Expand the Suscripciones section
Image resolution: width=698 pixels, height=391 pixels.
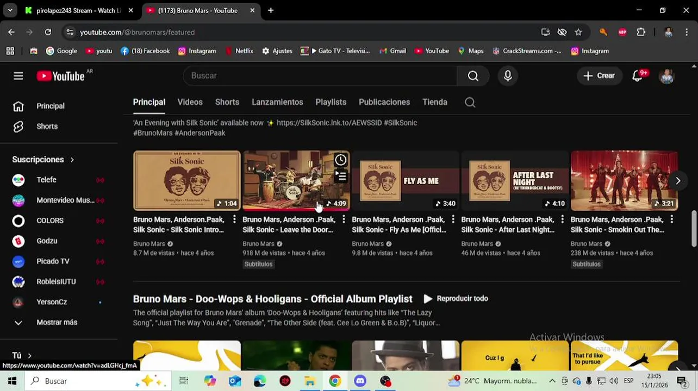click(x=43, y=160)
